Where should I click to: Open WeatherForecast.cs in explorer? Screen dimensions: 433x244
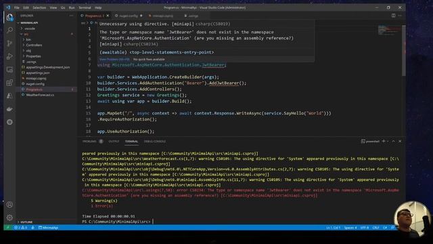click(47, 95)
